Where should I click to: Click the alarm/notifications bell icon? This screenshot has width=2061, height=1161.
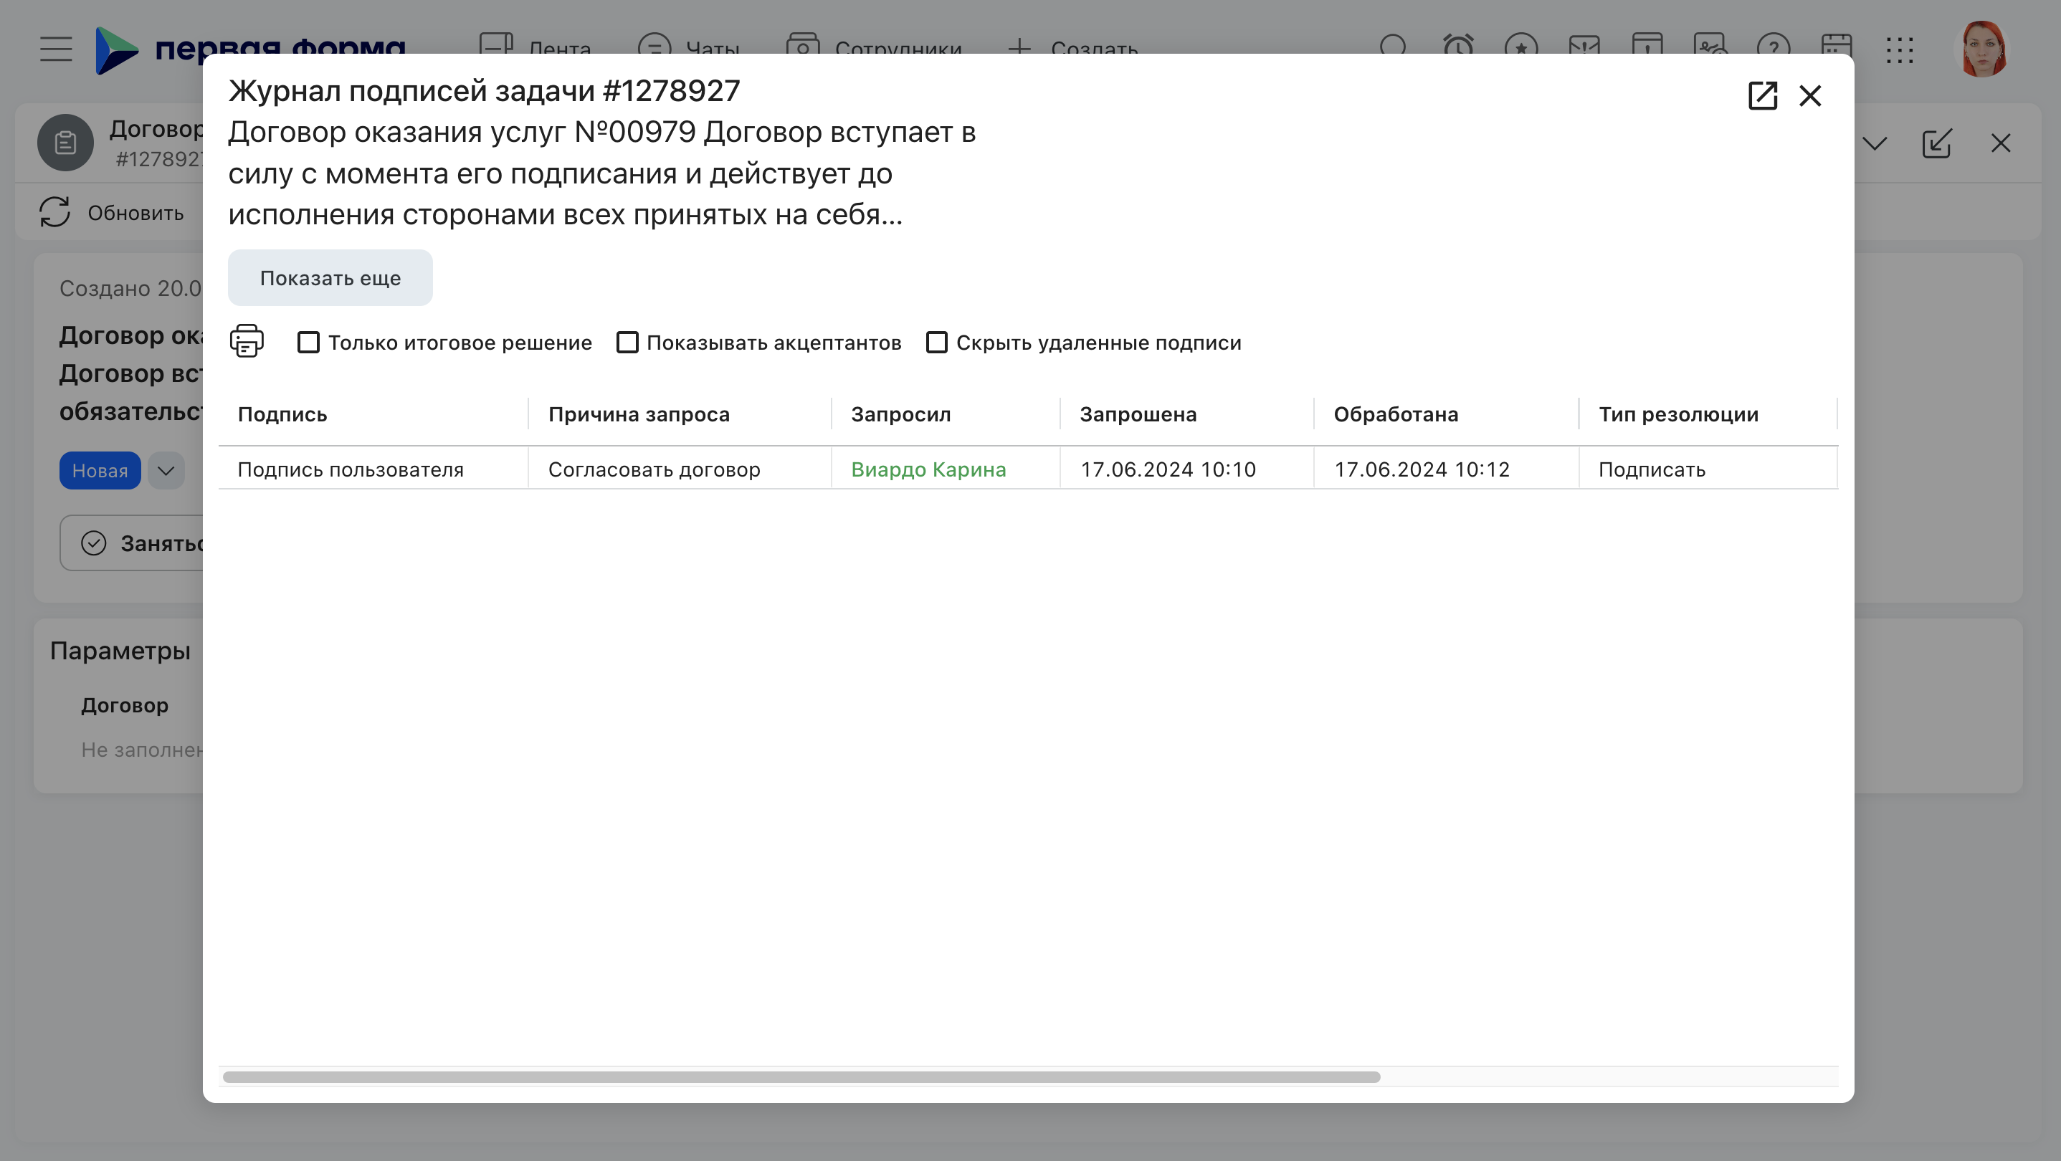tap(1458, 48)
